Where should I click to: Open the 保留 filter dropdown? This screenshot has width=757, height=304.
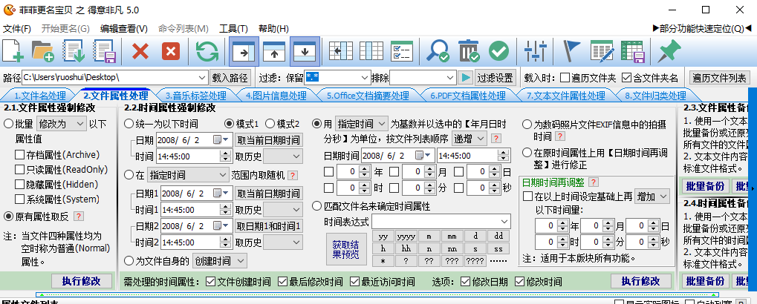[x=365, y=78]
